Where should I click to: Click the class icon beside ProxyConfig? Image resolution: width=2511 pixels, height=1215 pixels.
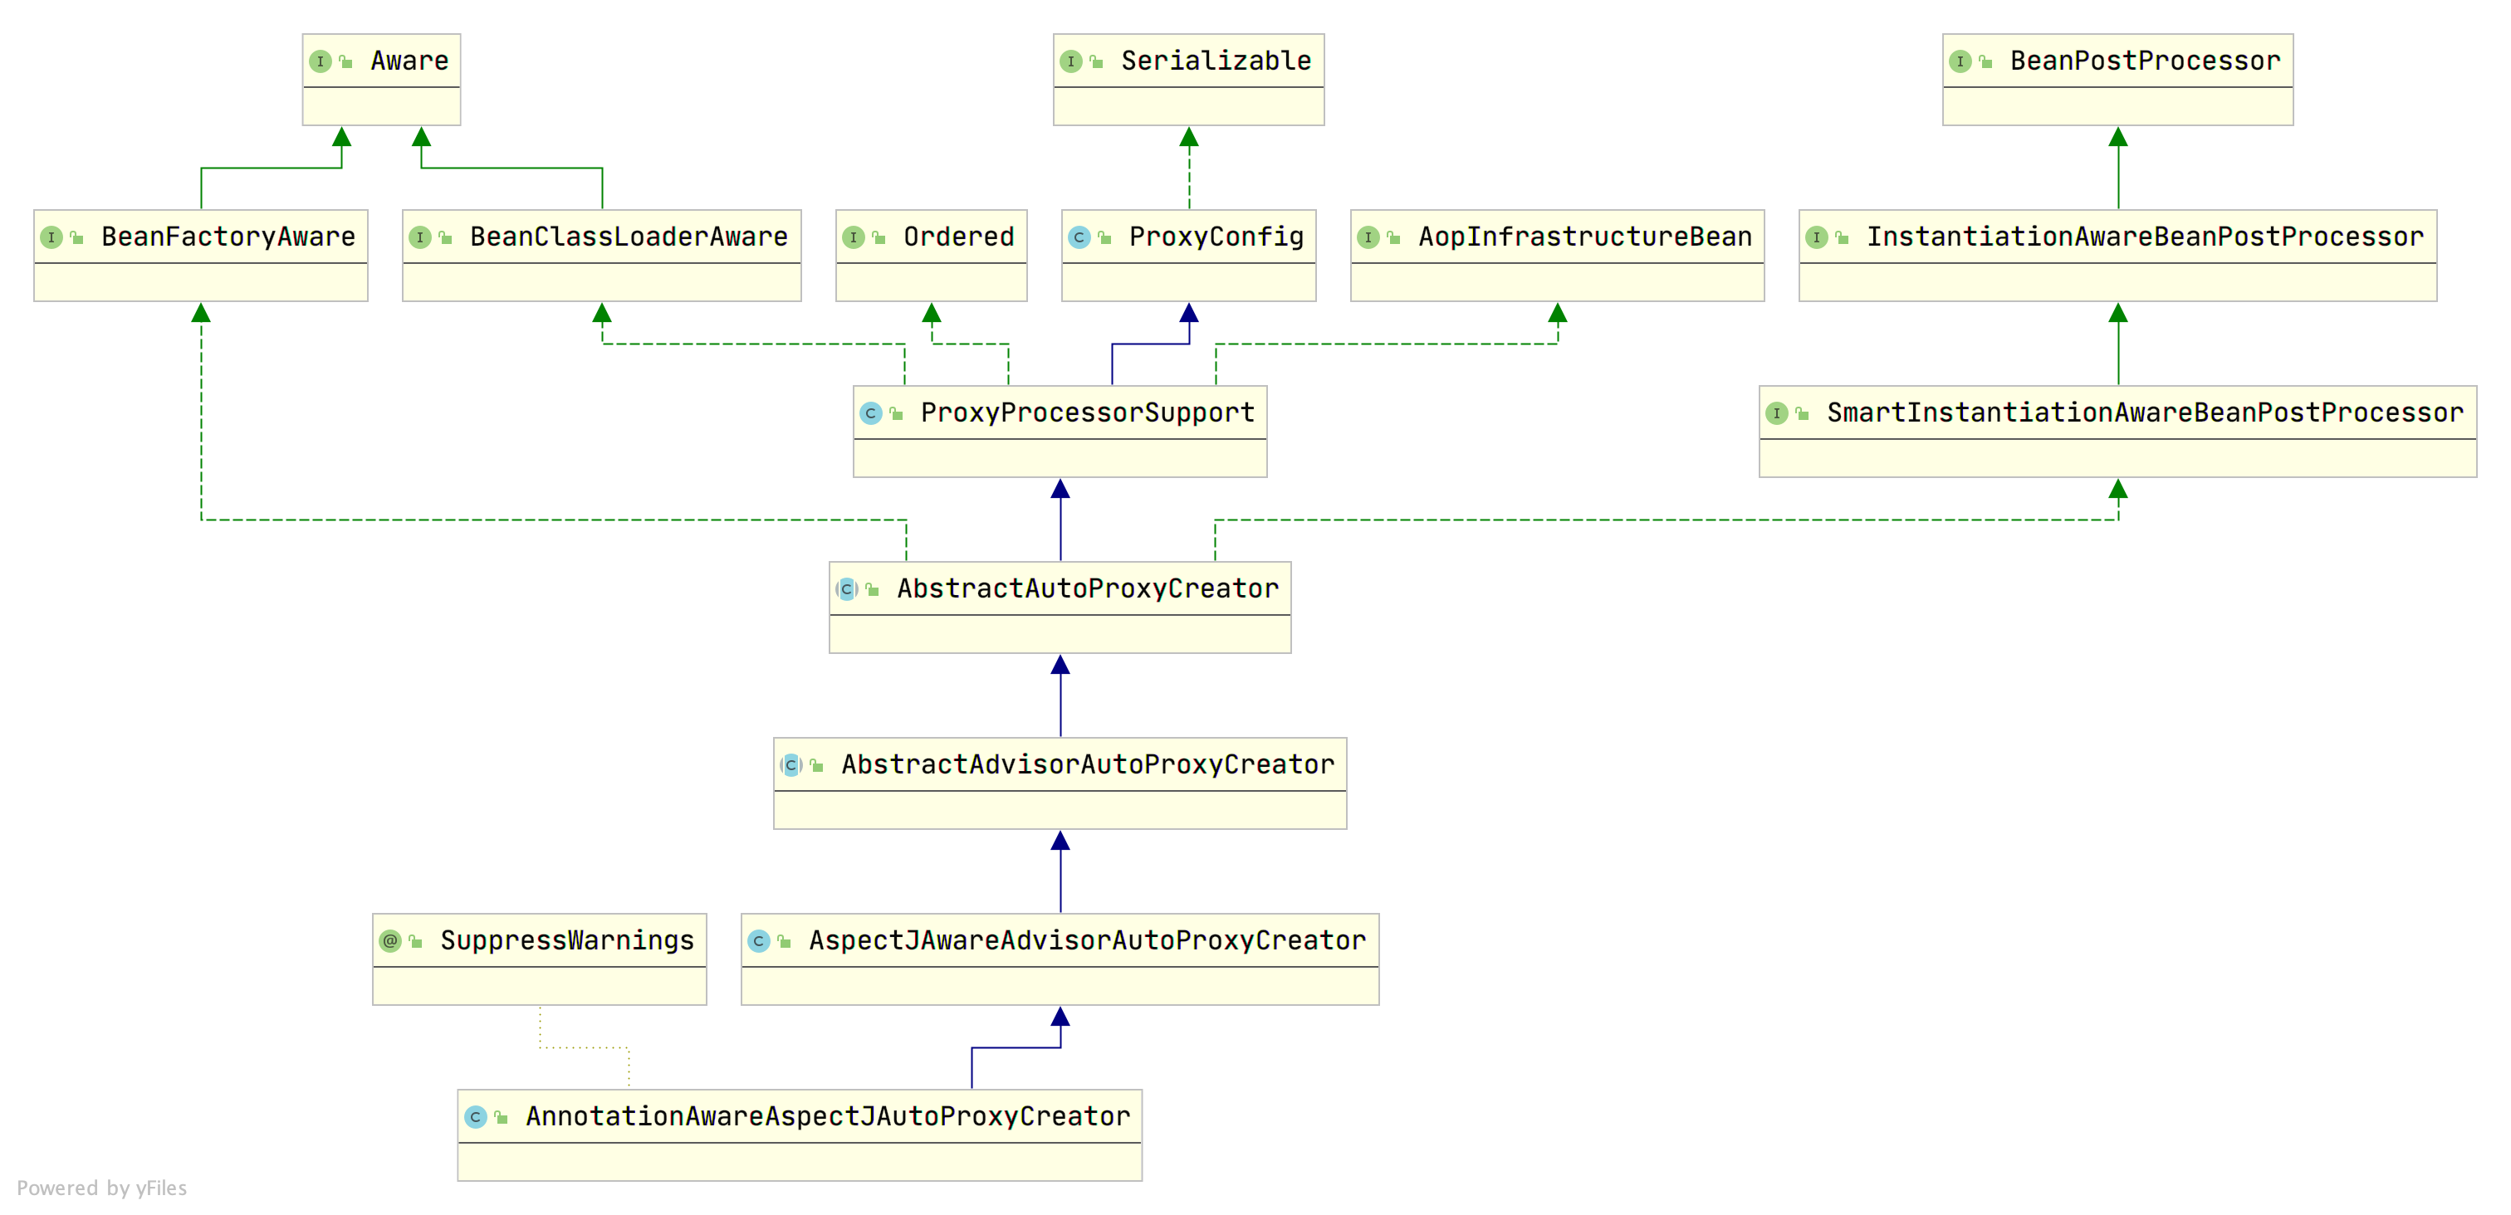[x=1078, y=237]
